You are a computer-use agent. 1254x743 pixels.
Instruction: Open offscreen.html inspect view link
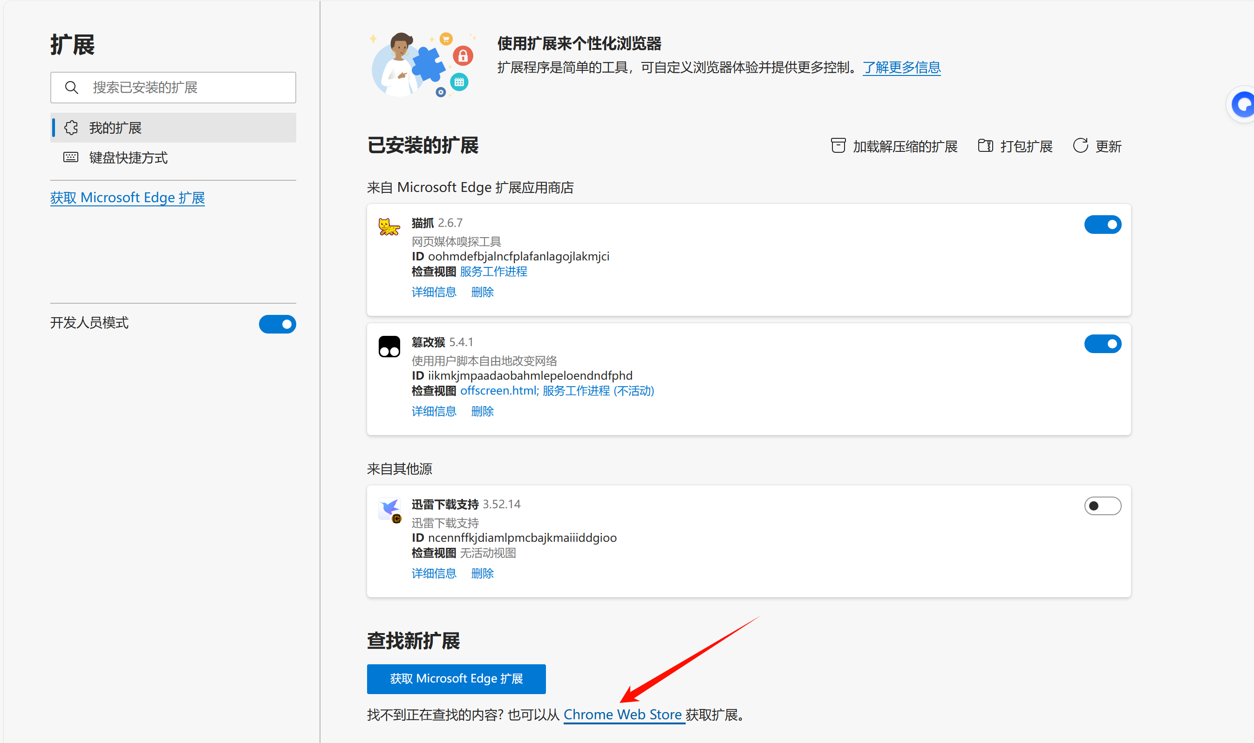tap(498, 390)
